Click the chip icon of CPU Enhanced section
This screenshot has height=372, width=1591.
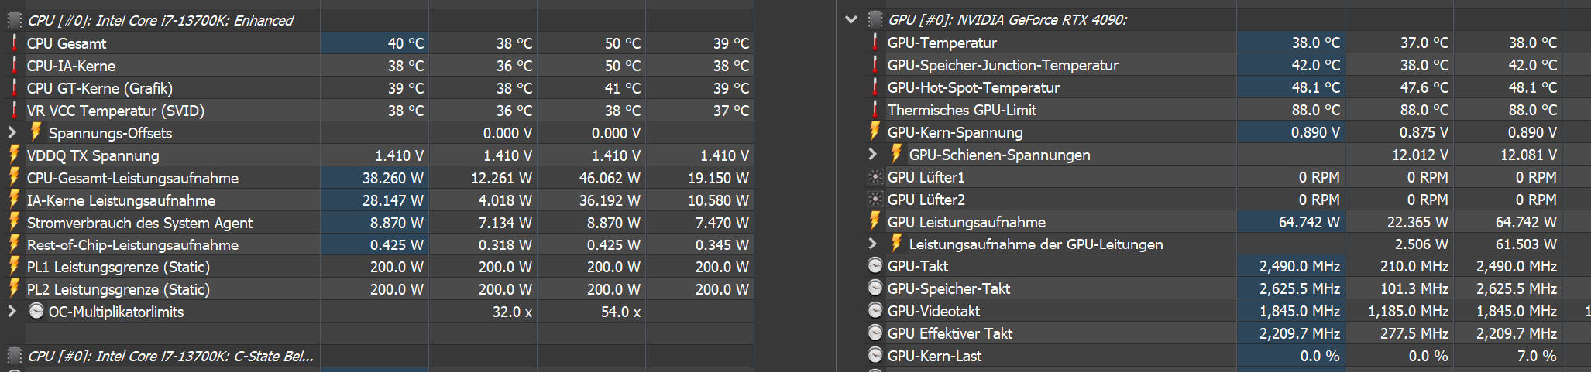14,19
